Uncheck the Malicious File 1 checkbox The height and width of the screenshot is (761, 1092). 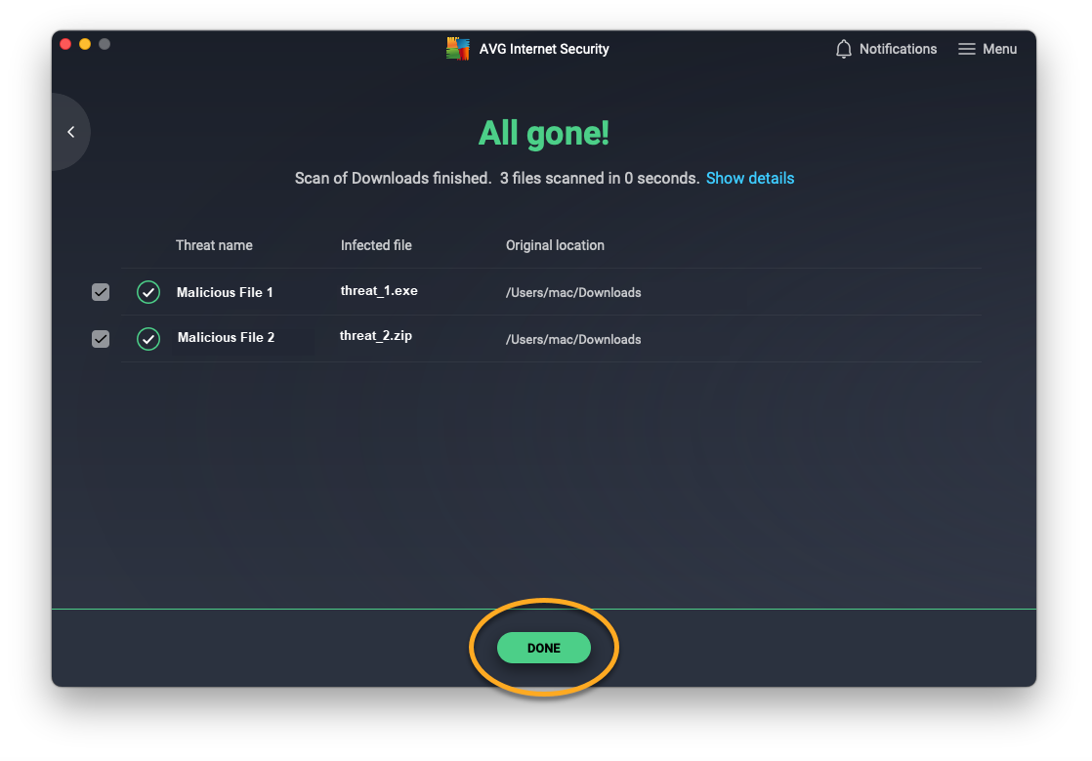101,292
